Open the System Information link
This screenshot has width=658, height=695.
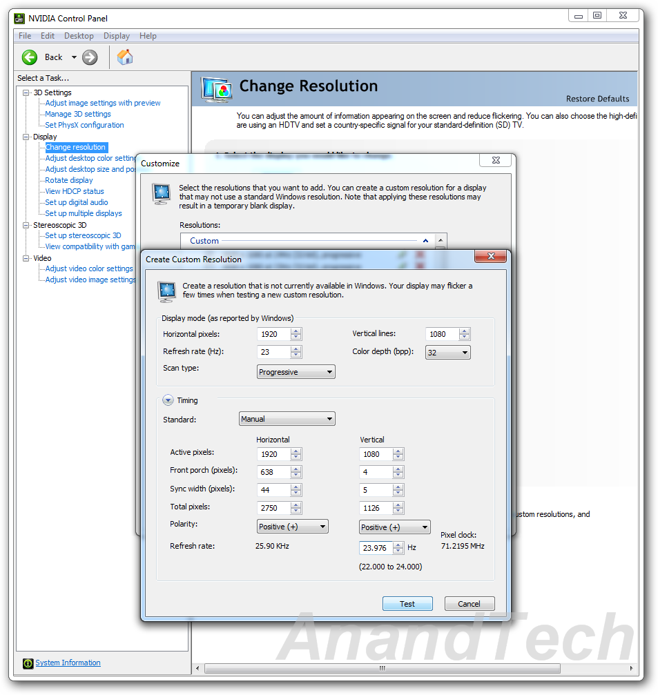coord(68,663)
